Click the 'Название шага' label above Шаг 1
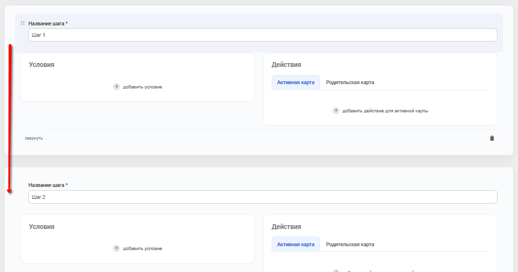Screen dimensions: 518x272 tap(47, 23)
